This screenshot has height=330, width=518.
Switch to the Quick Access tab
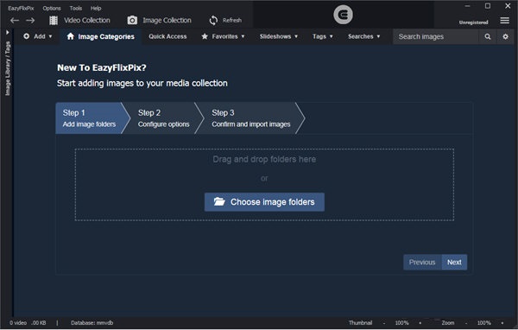coord(167,36)
